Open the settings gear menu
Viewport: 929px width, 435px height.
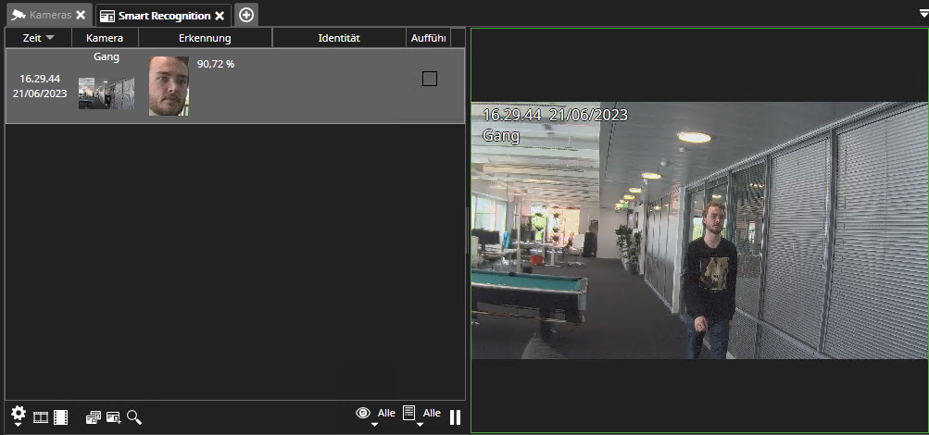pos(19,416)
